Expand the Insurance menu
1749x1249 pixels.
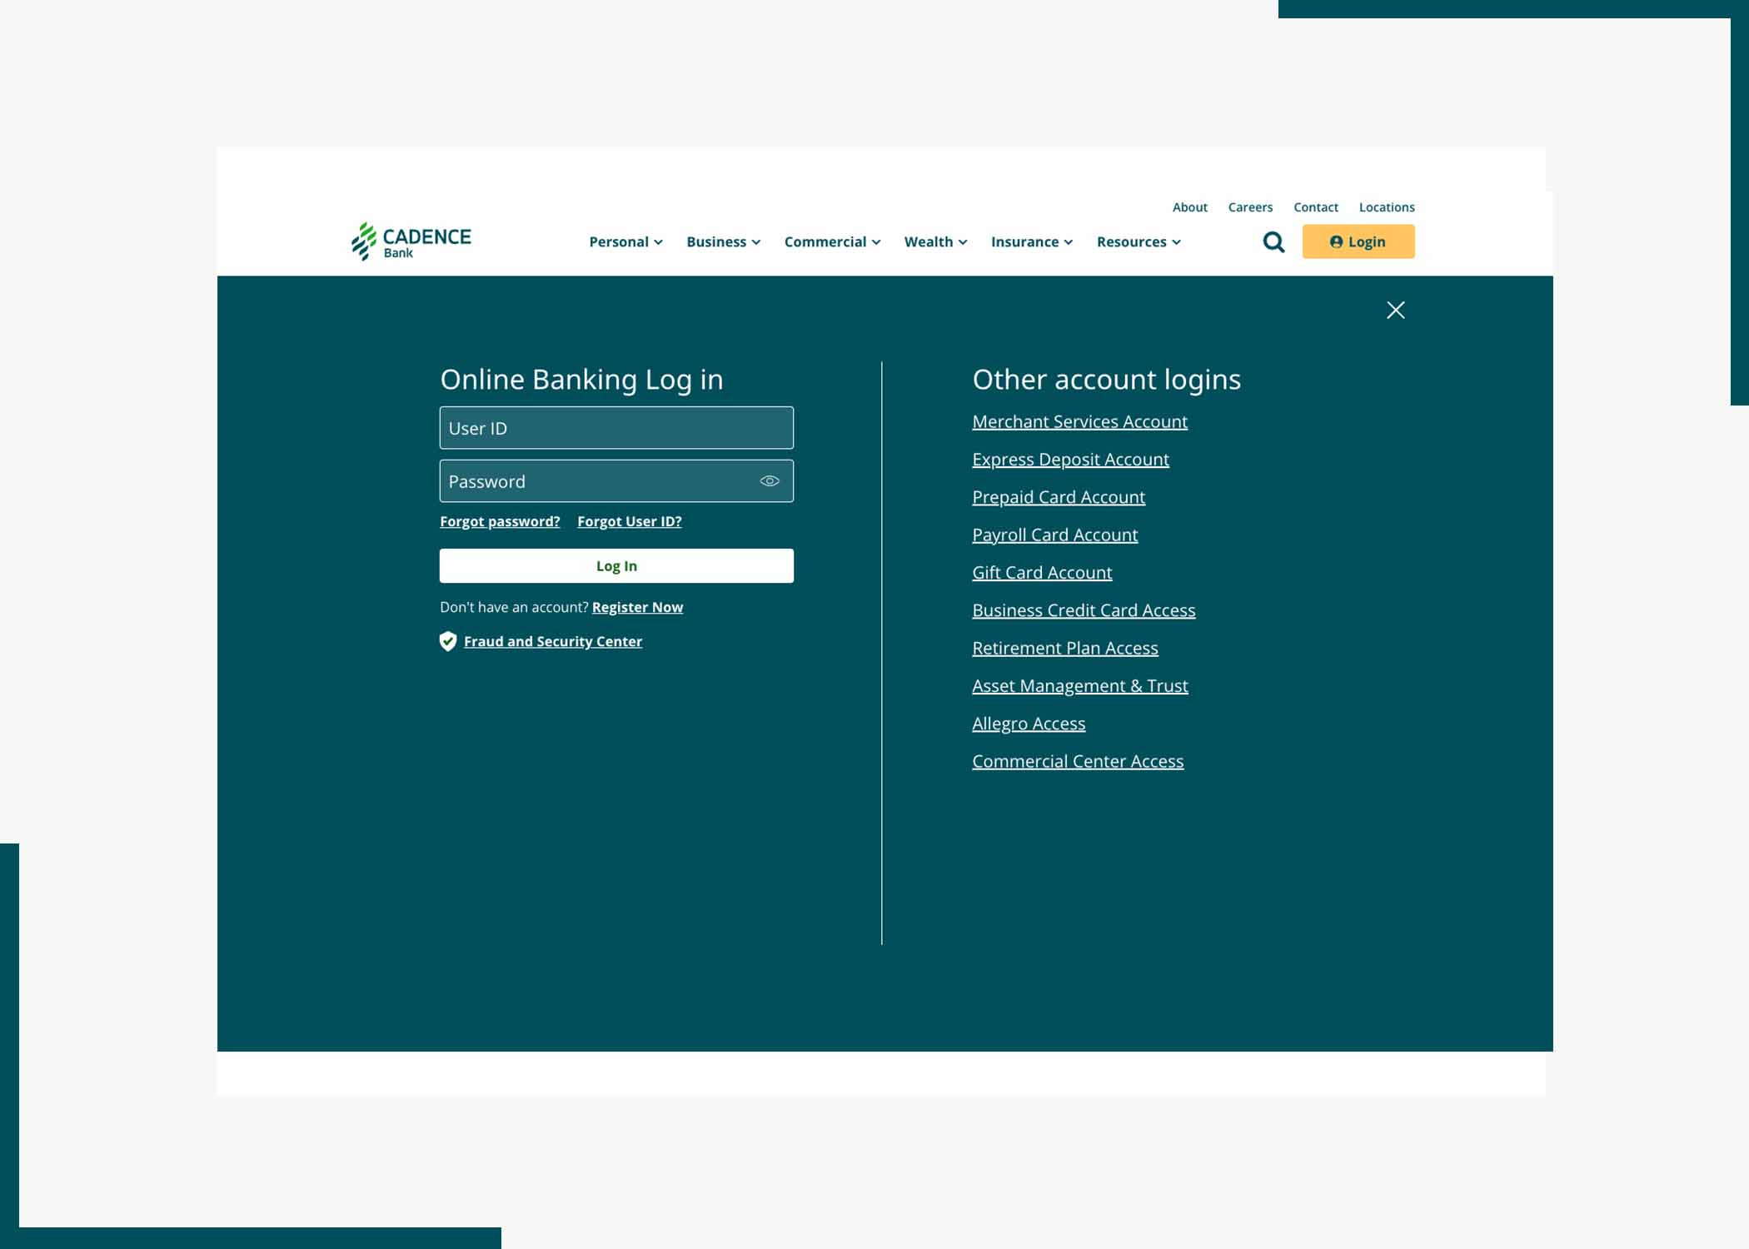tap(1031, 241)
